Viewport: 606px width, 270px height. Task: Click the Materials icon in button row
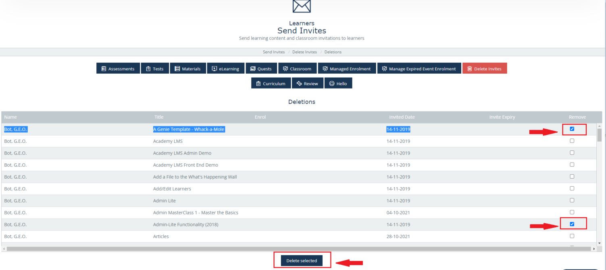pos(177,69)
